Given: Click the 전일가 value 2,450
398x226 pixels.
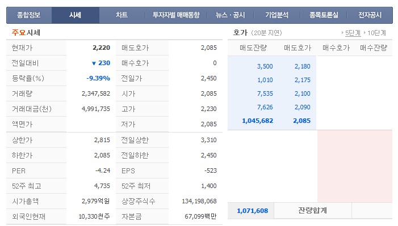Looking at the screenshot, I should [x=208, y=78].
